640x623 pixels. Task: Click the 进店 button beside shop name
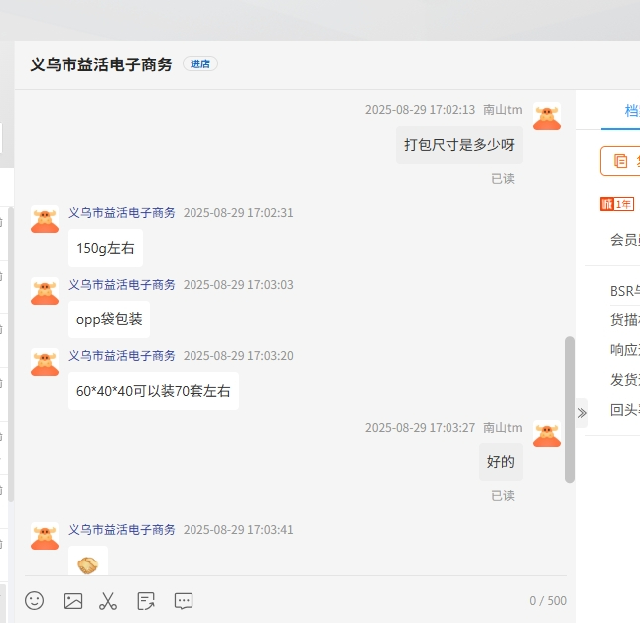click(200, 64)
